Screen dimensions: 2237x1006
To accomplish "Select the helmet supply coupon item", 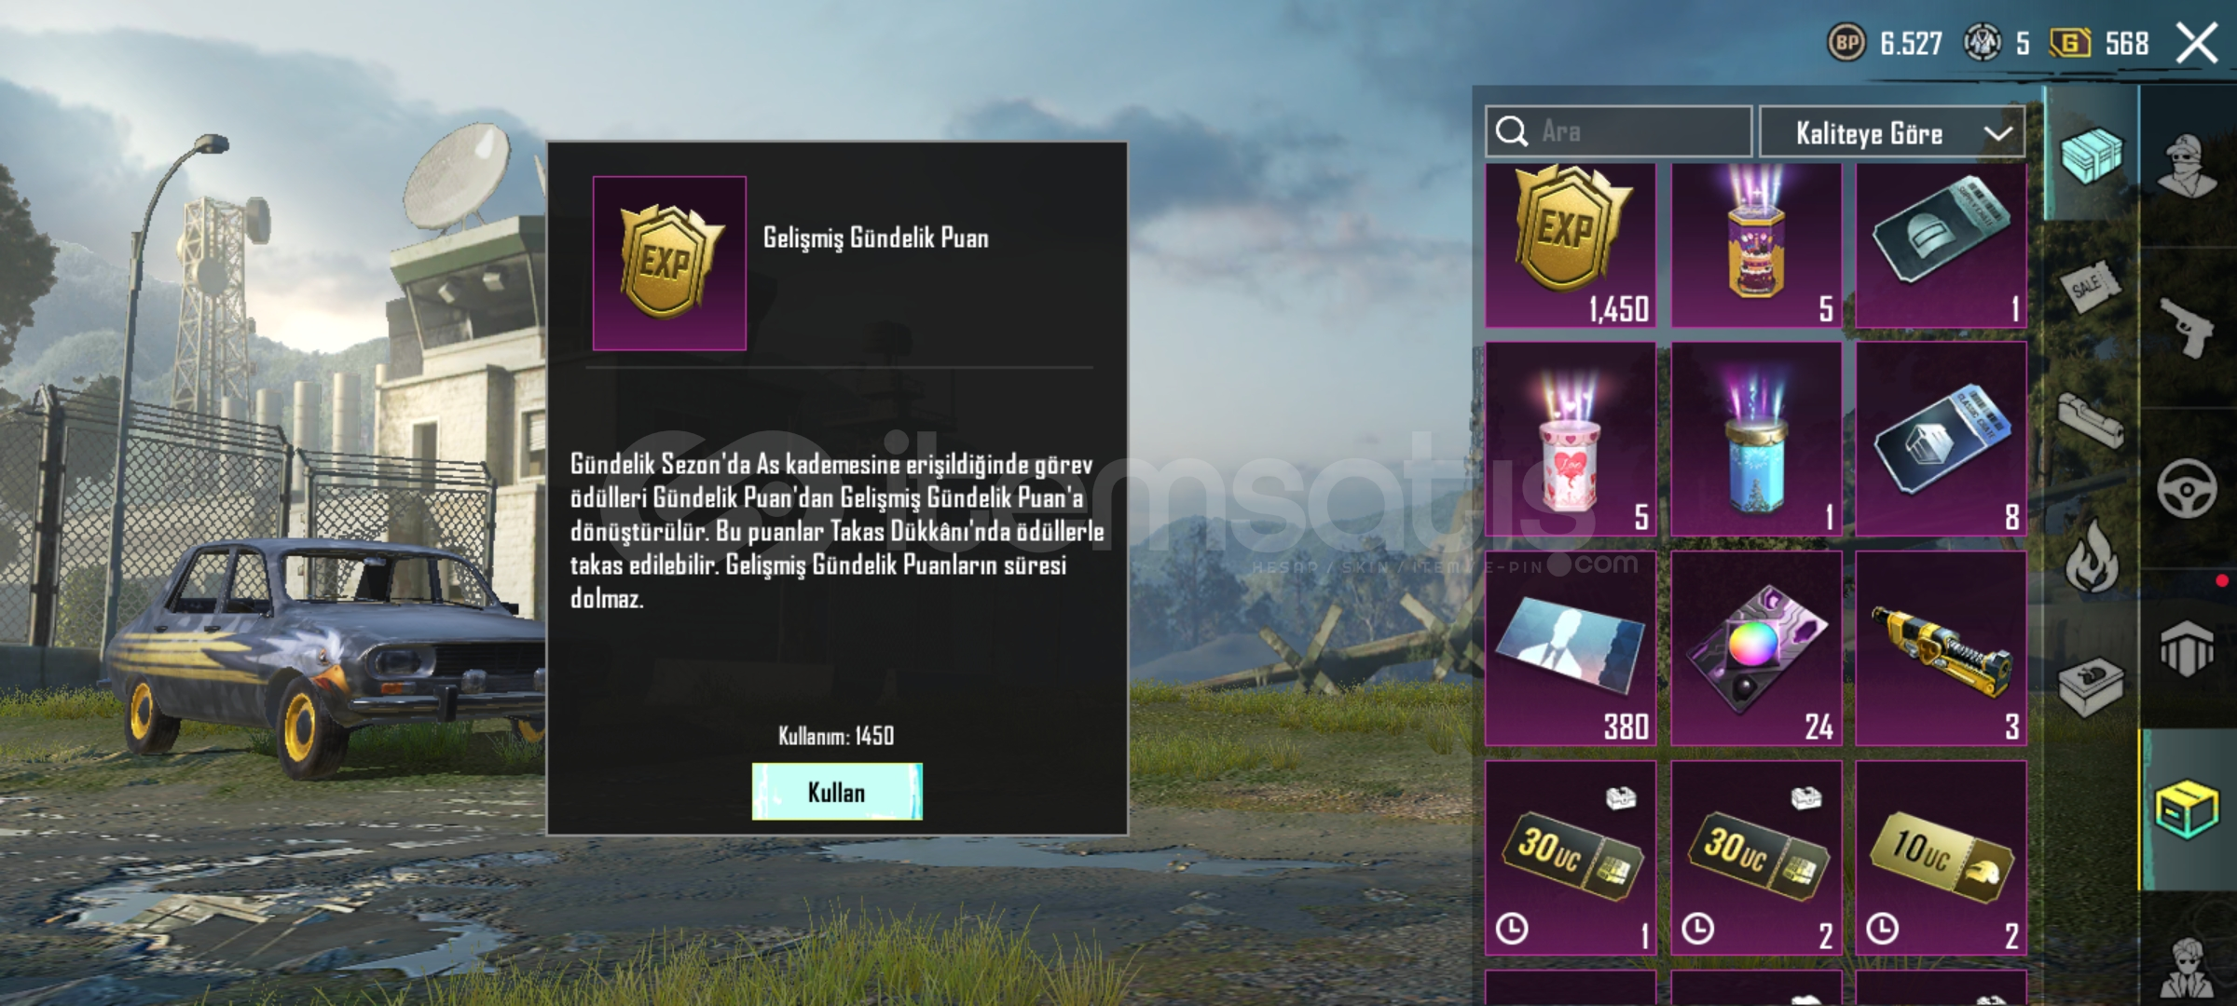I will (x=1942, y=246).
